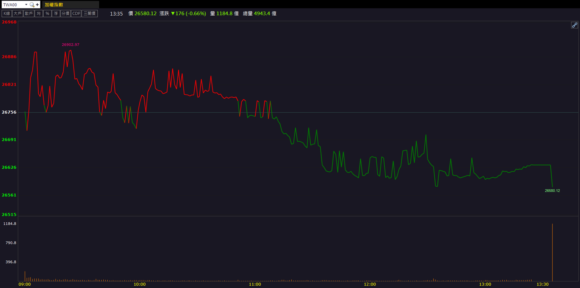The height and width of the screenshot is (288, 580).
Task: Click the 790.8 volume axis label
Action: click(11, 243)
